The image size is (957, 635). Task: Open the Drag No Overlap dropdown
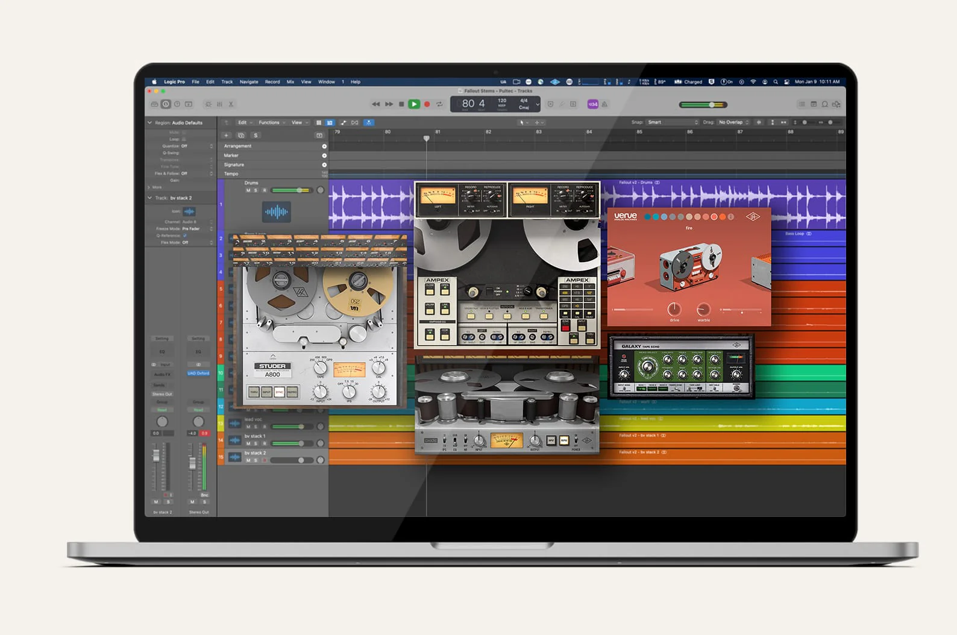pyautogui.click(x=733, y=122)
